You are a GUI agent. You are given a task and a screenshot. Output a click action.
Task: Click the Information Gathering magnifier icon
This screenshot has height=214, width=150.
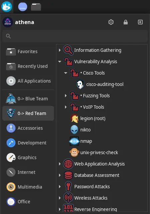[68, 50]
